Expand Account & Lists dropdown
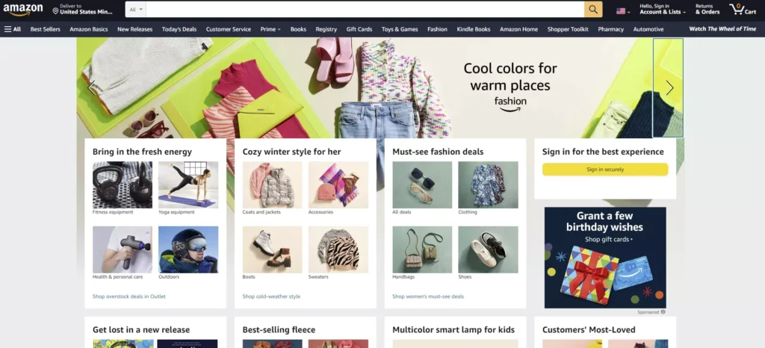 [x=663, y=9]
